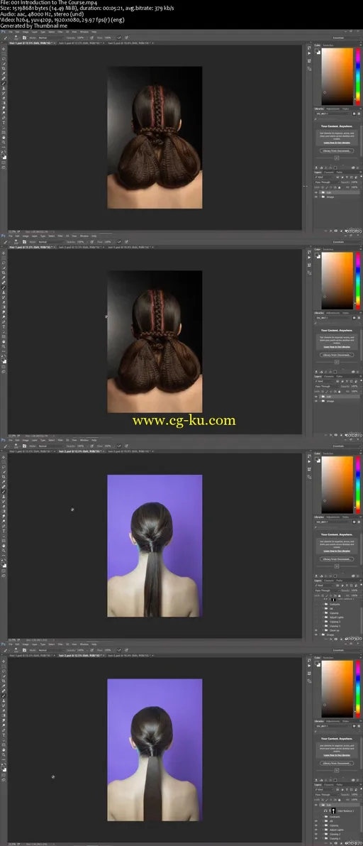Open Pass Through blend mode dropdown in the top frame

click(327, 182)
